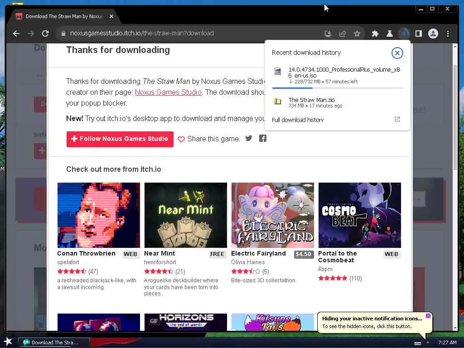
Task: Open the Electric Fairyland thumbnail
Action: (x=272, y=215)
